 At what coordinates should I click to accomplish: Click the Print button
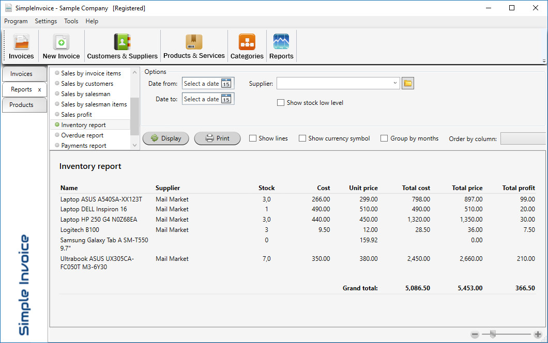217,138
